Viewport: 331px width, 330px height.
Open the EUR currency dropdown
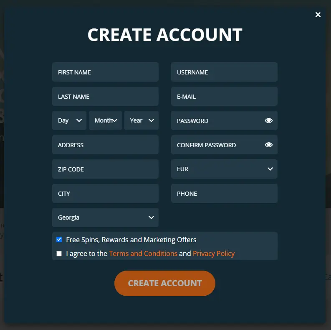[x=224, y=169]
